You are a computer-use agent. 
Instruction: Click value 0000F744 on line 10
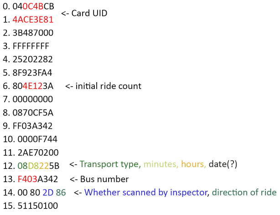(x=37, y=139)
